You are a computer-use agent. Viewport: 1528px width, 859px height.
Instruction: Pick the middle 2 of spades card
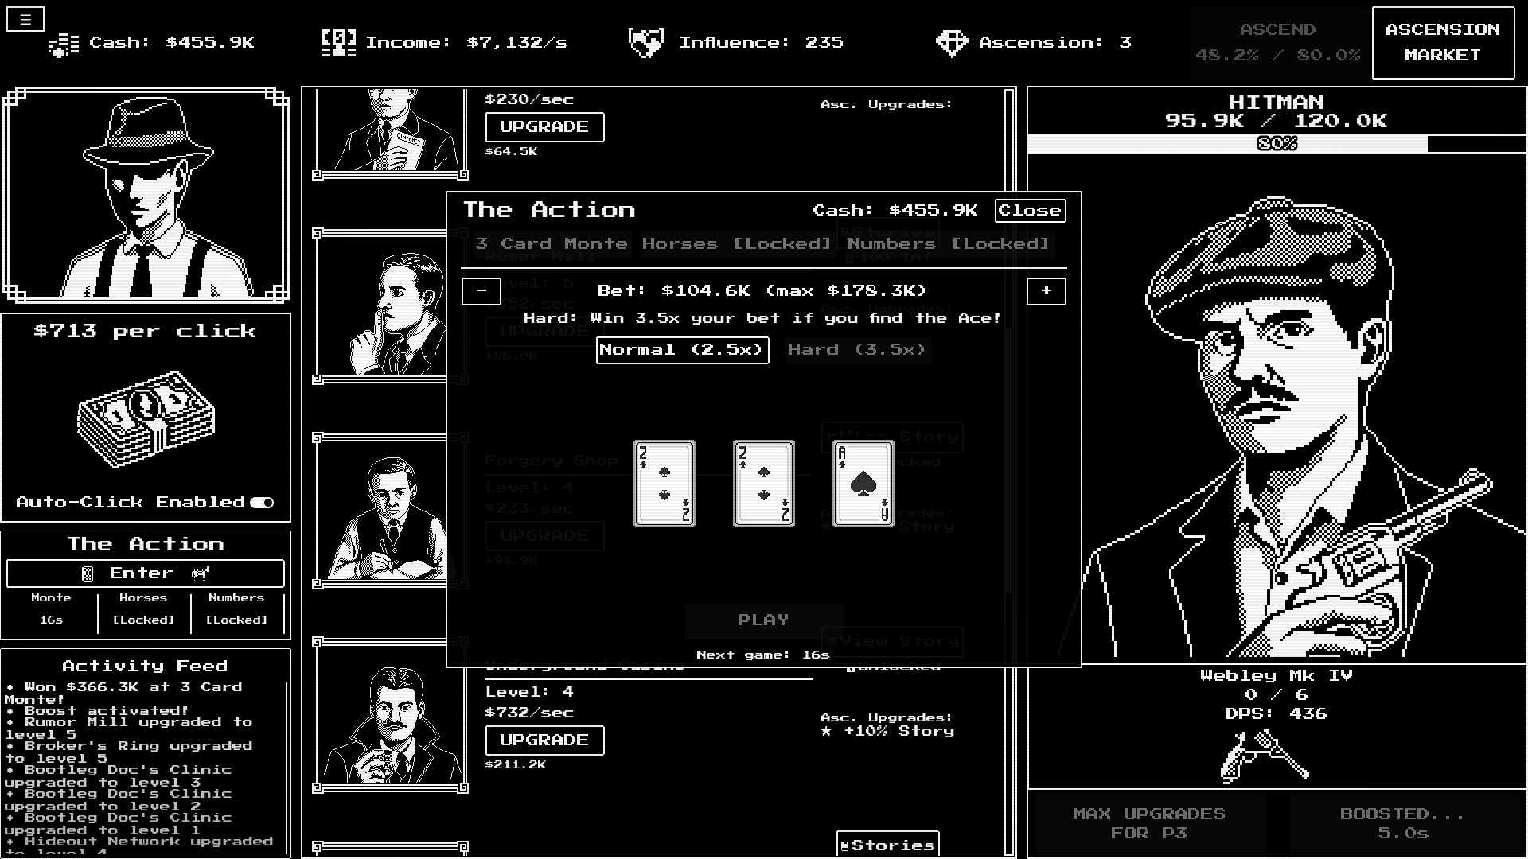click(x=764, y=484)
